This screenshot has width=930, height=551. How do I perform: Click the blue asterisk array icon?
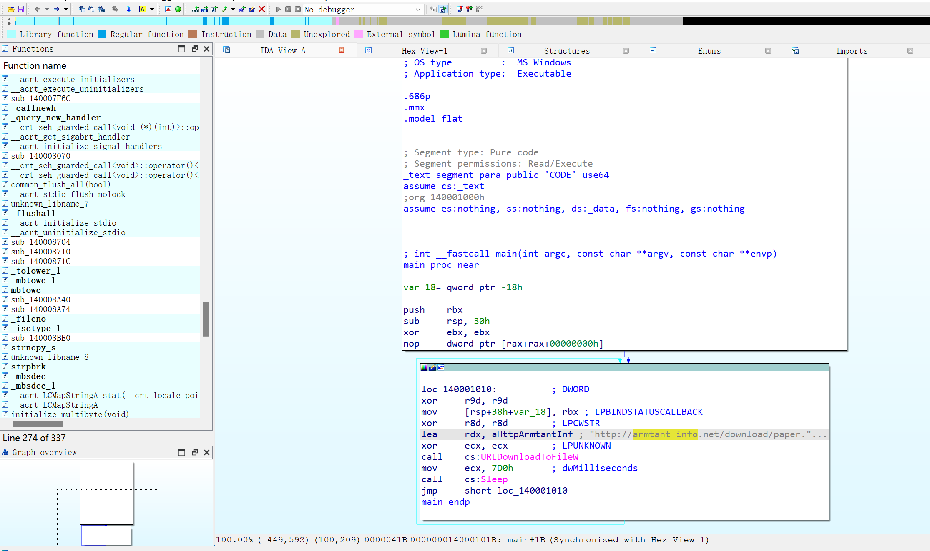[242, 9]
